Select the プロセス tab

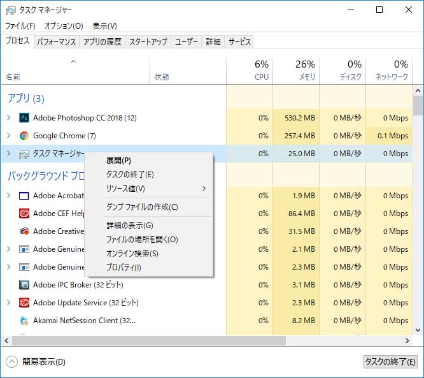(x=18, y=41)
